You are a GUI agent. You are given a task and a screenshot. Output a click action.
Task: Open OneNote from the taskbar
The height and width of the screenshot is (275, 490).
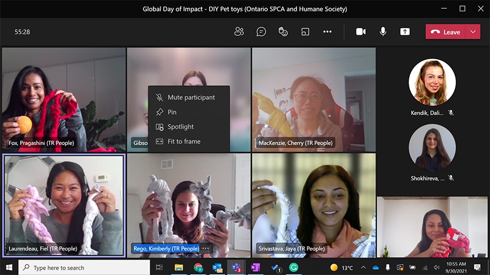(255, 267)
